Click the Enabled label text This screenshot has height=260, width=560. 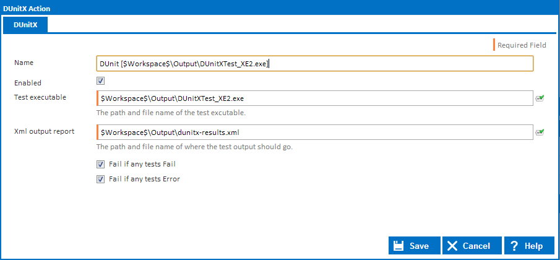[x=28, y=83]
